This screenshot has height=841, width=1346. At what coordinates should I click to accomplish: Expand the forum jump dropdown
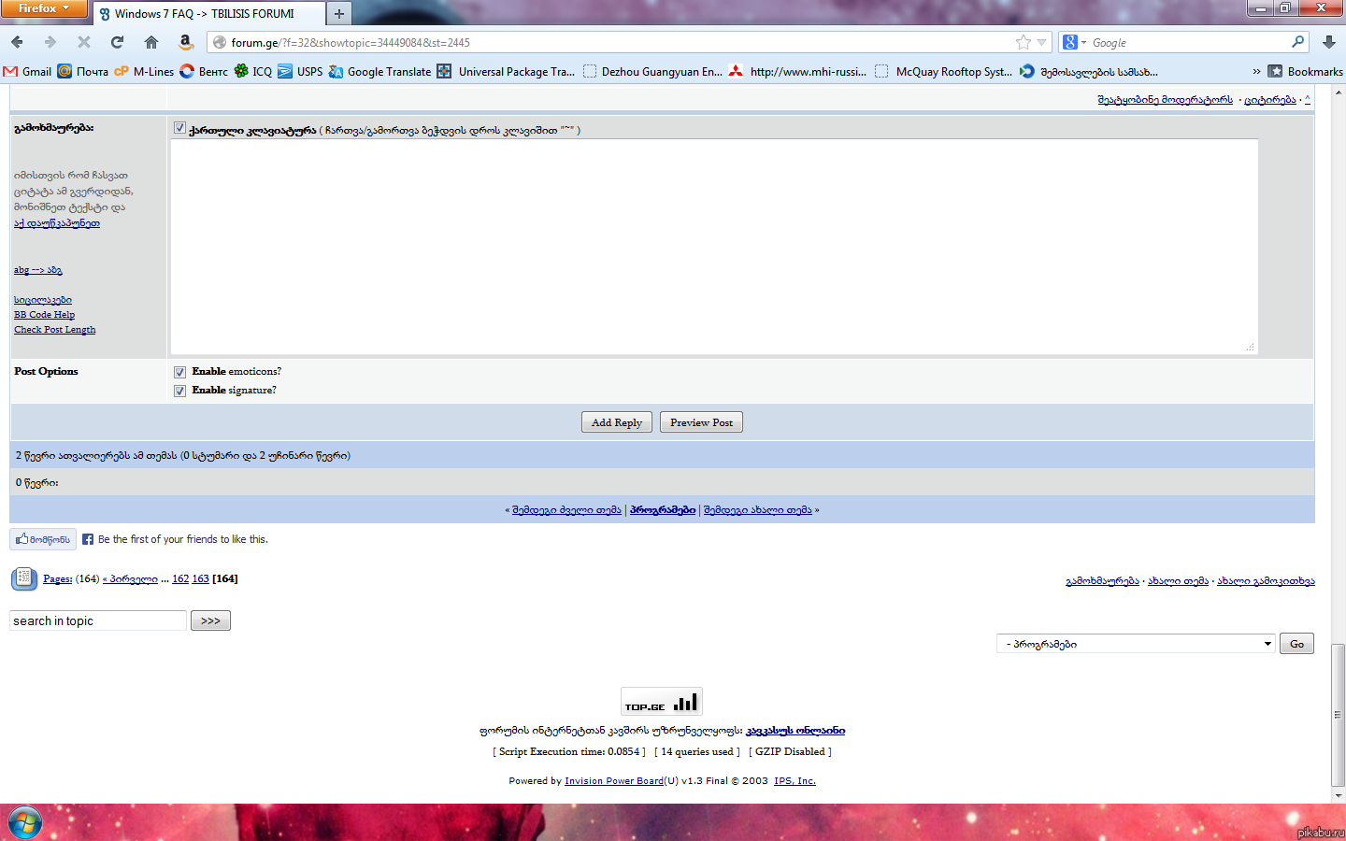(x=1267, y=644)
